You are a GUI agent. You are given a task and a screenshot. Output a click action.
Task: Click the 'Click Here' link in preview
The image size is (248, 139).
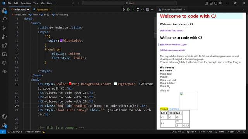coord(174,109)
